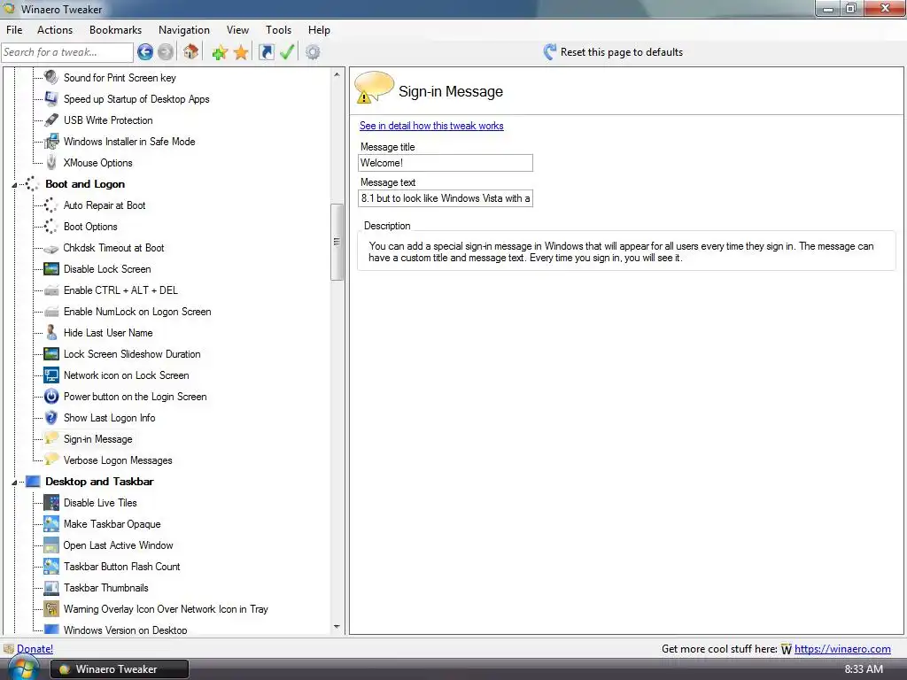Open the View menu
This screenshot has width=907, height=680.
coord(237,30)
